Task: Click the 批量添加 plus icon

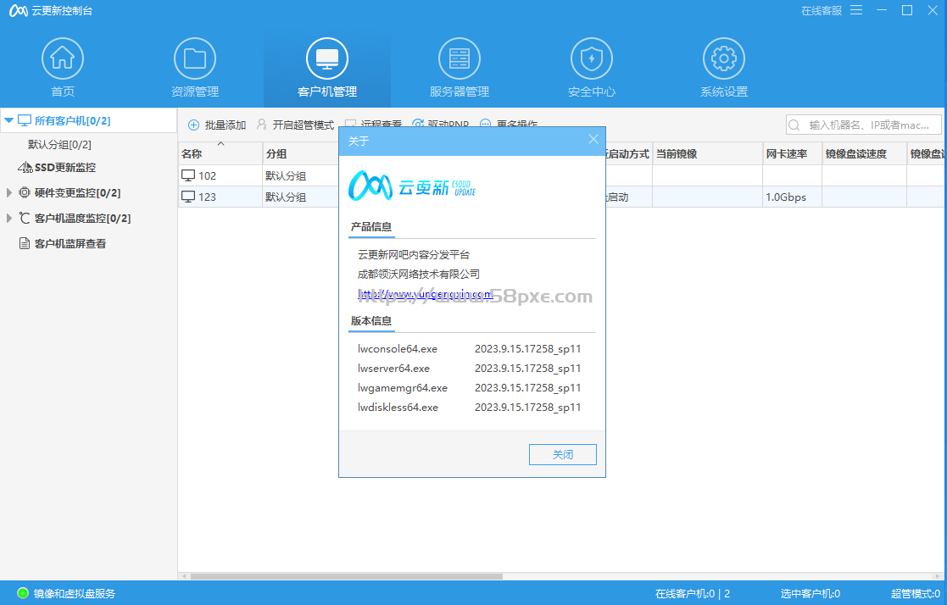Action: [x=194, y=125]
